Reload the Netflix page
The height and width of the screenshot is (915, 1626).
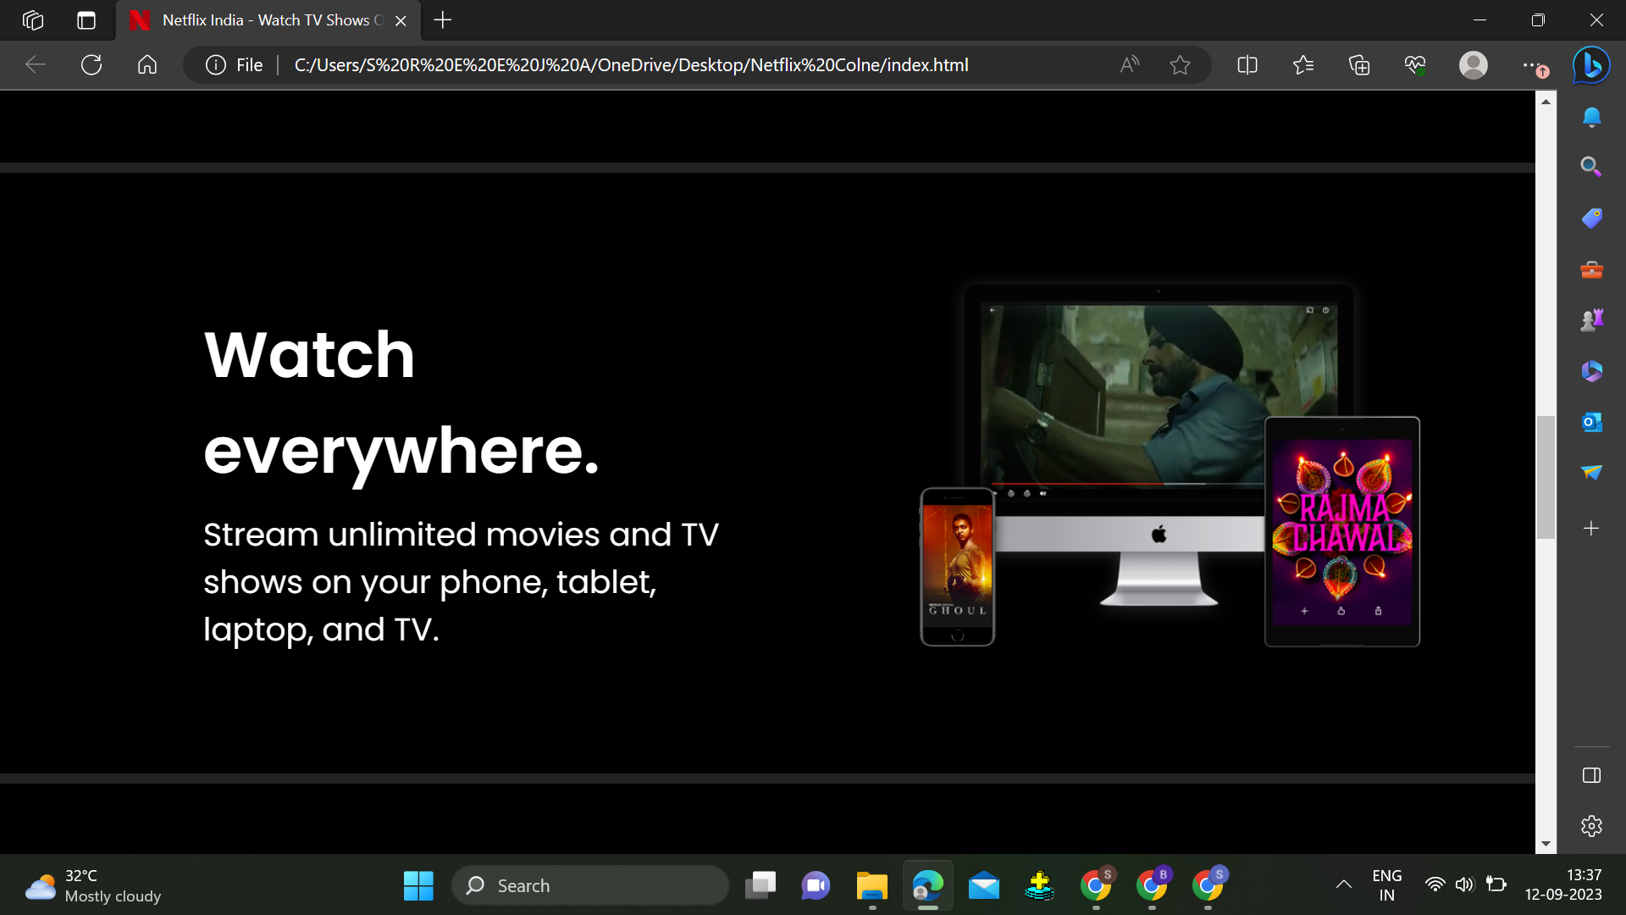pos(91,64)
